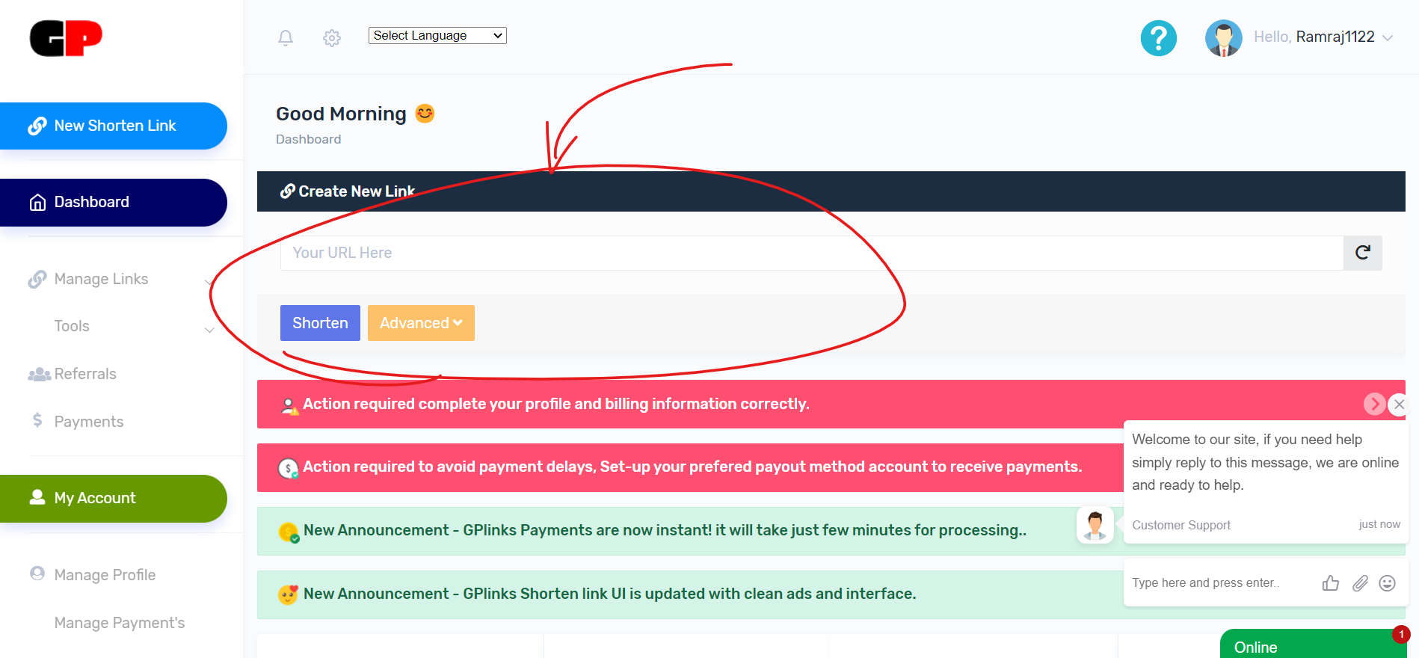The image size is (1419, 658).
Task: Open the notifications bell
Action: pyautogui.click(x=286, y=37)
